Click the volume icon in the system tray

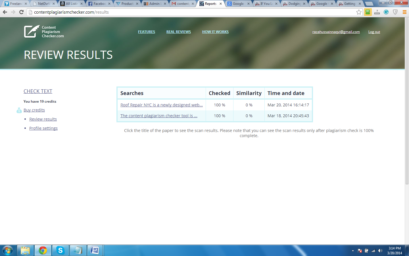click(x=380, y=251)
